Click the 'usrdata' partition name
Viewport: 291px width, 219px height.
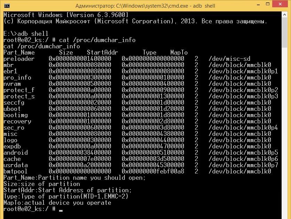click(16, 165)
